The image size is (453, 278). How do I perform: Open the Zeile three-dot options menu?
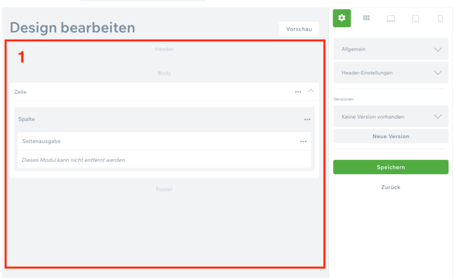pyautogui.click(x=298, y=92)
